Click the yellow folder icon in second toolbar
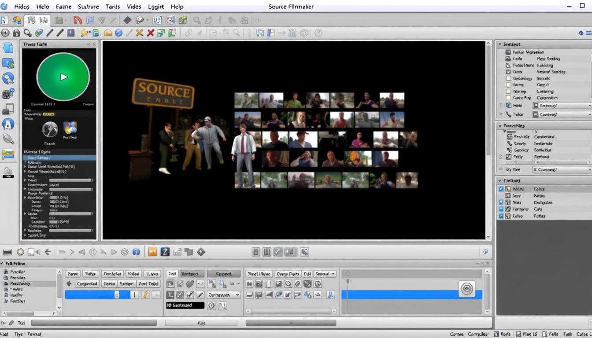Screen dimensions: 592x338 pos(85,33)
